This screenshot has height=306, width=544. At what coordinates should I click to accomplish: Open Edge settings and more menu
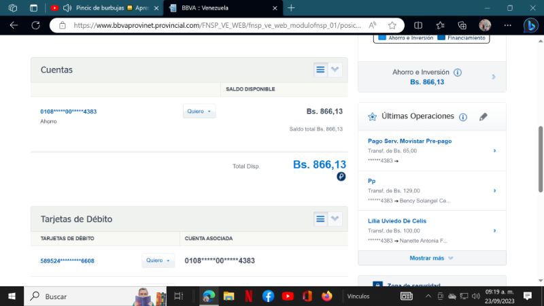(x=507, y=25)
